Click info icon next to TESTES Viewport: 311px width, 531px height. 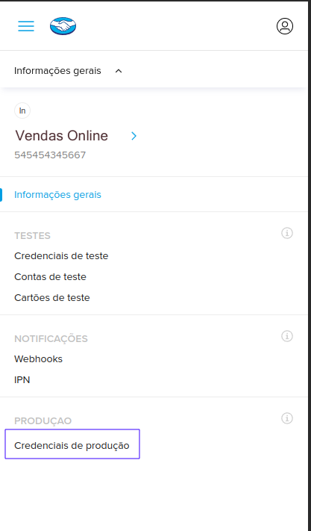287,233
